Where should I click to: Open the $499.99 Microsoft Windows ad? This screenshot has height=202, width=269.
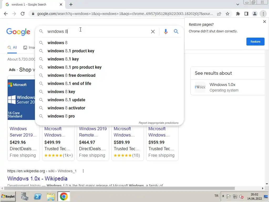[x=55, y=132]
